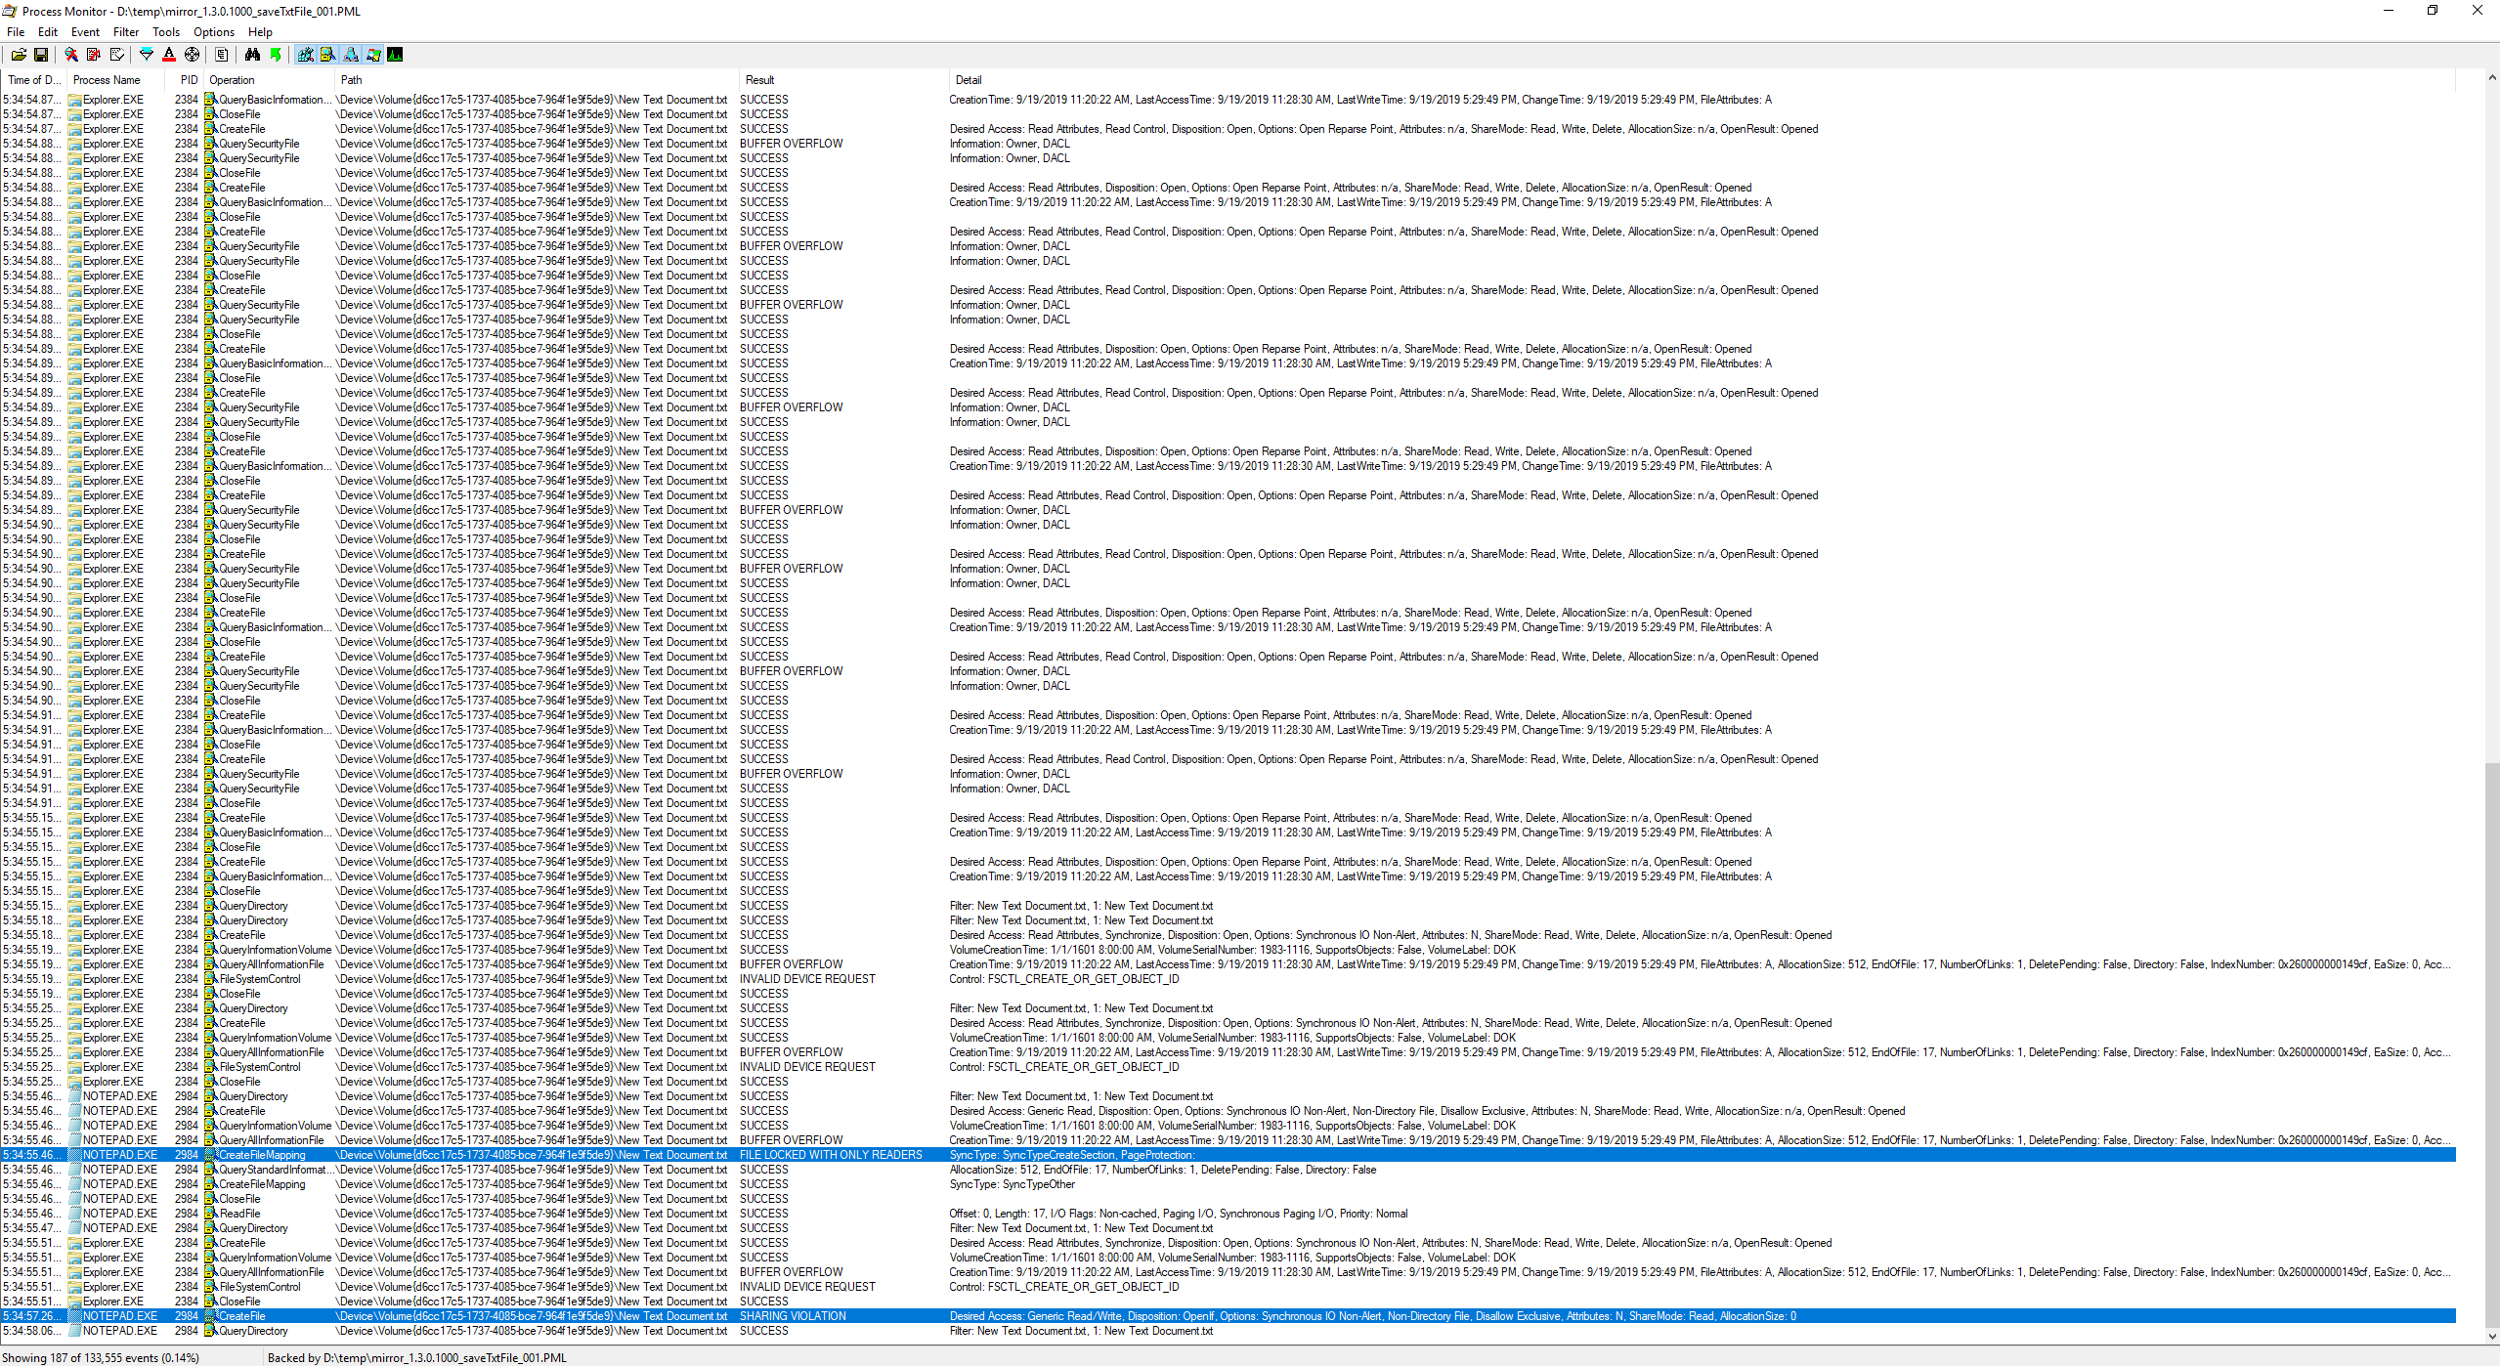The image size is (2500, 1366).
Task: Open the Highlight dialog icon
Action: [169, 55]
